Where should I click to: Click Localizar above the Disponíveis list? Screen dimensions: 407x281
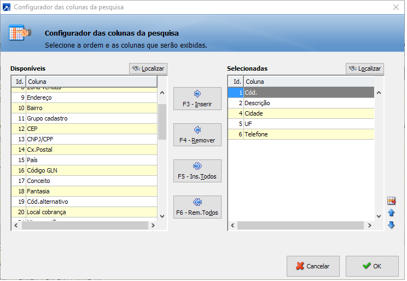point(148,68)
